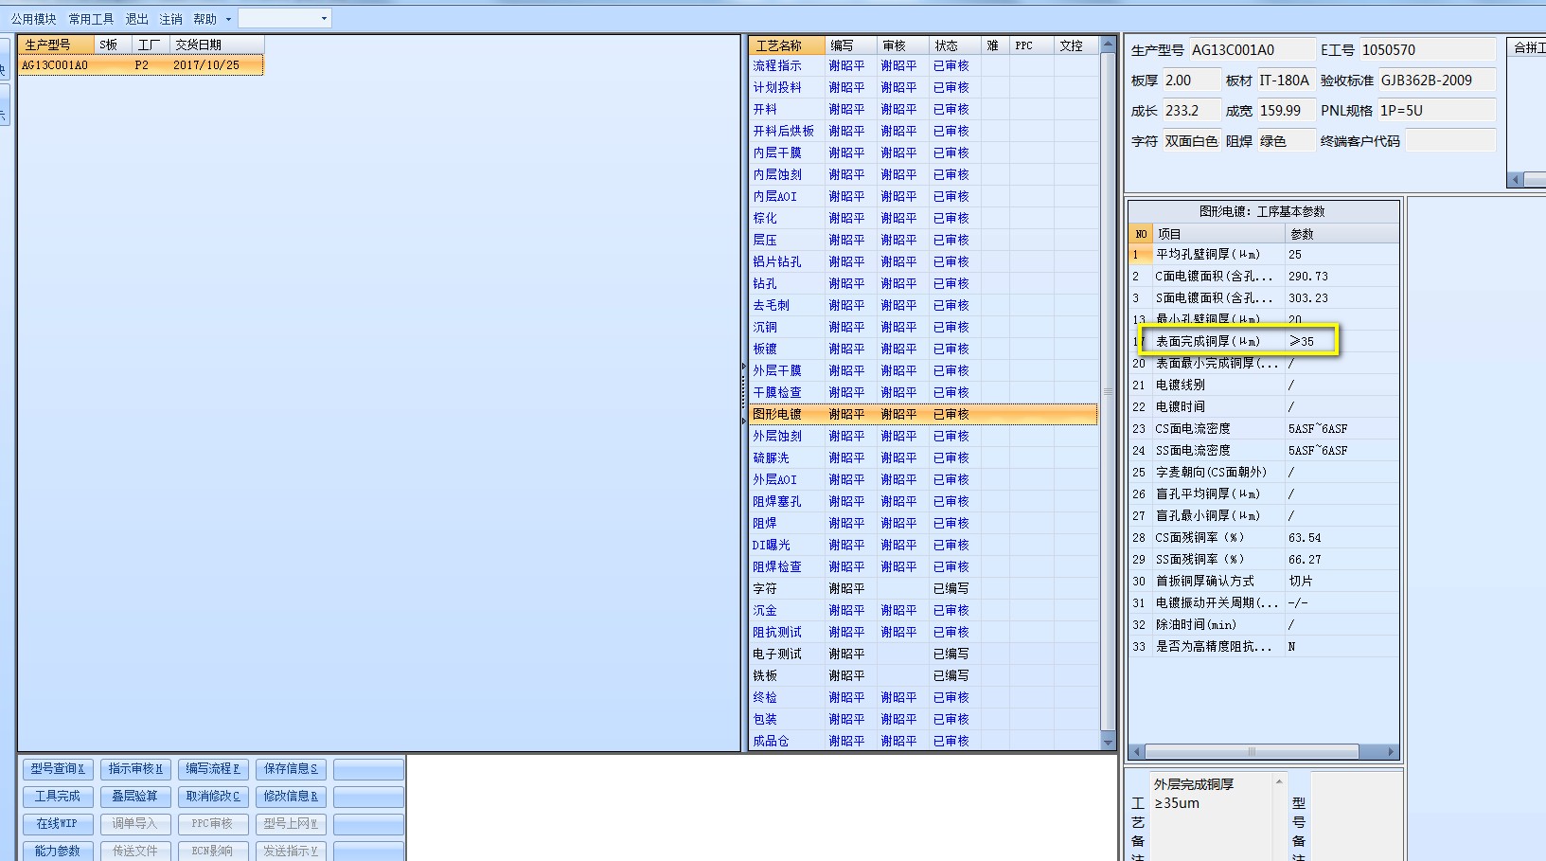Click the parameter table horizontal scrollbar left arrow

(1137, 752)
